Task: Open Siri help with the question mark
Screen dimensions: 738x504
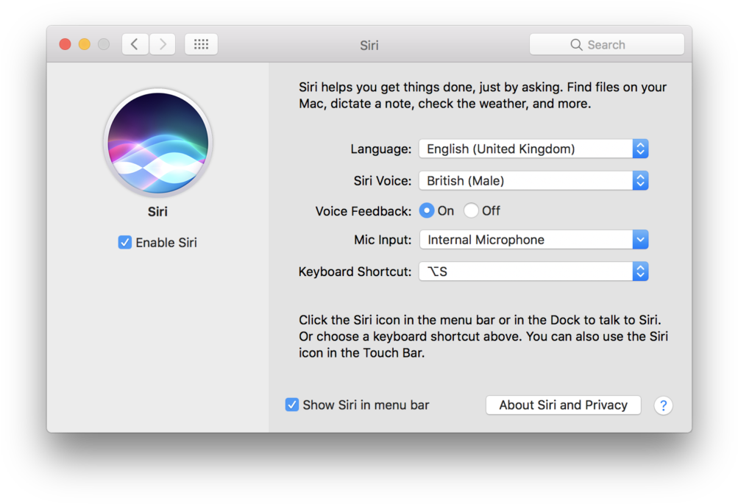Action: [x=663, y=405]
